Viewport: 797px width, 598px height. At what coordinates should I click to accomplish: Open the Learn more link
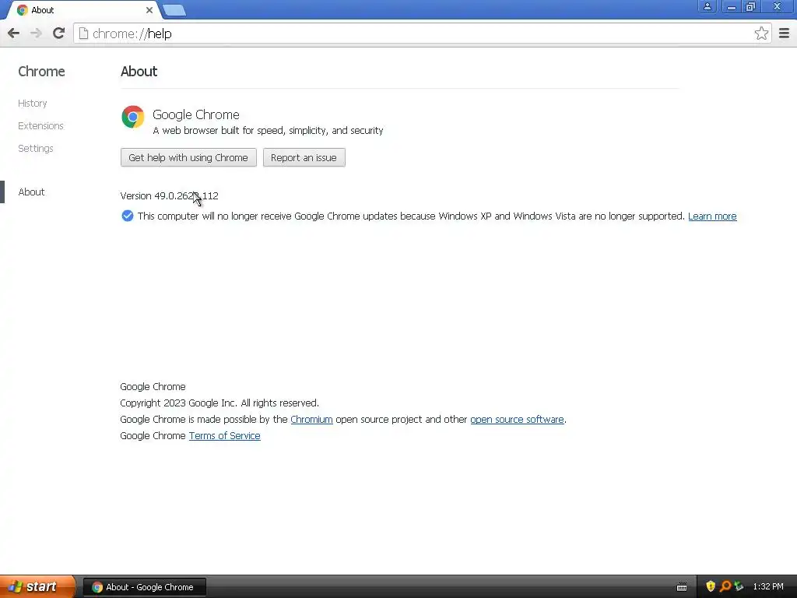[x=712, y=216]
